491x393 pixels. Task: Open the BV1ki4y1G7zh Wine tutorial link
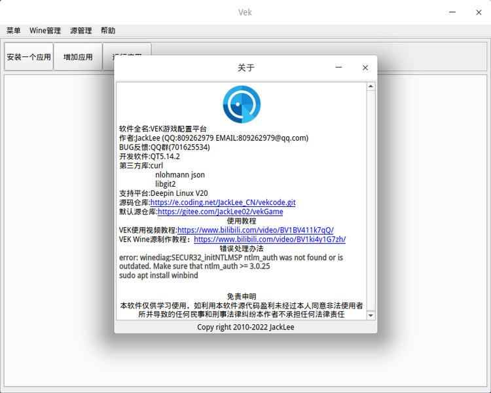270,240
